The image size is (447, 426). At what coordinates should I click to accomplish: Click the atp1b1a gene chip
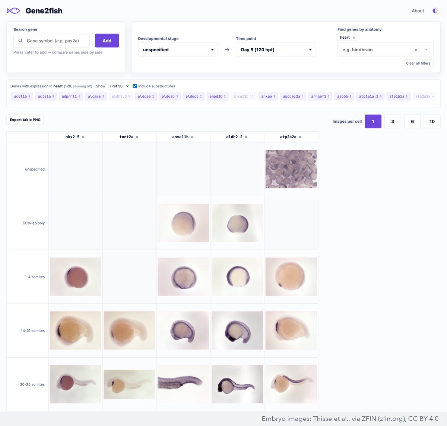[399, 97]
